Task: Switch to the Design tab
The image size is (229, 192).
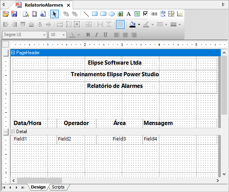Action: (38, 187)
